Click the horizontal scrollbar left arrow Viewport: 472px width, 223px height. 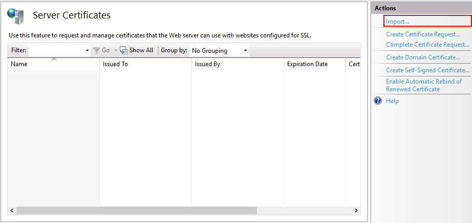pos(12,211)
